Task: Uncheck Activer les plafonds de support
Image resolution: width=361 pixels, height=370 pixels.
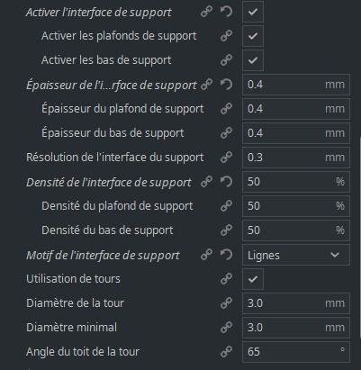Action: (253, 36)
